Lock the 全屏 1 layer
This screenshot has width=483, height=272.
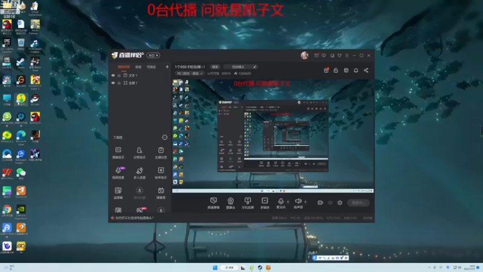point(119,83)
